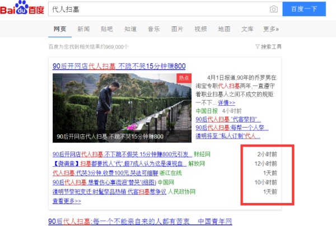Click the 热点 badge on the photo
The image size is (336, 226).
pyautogui.click(x=184, y=78)
